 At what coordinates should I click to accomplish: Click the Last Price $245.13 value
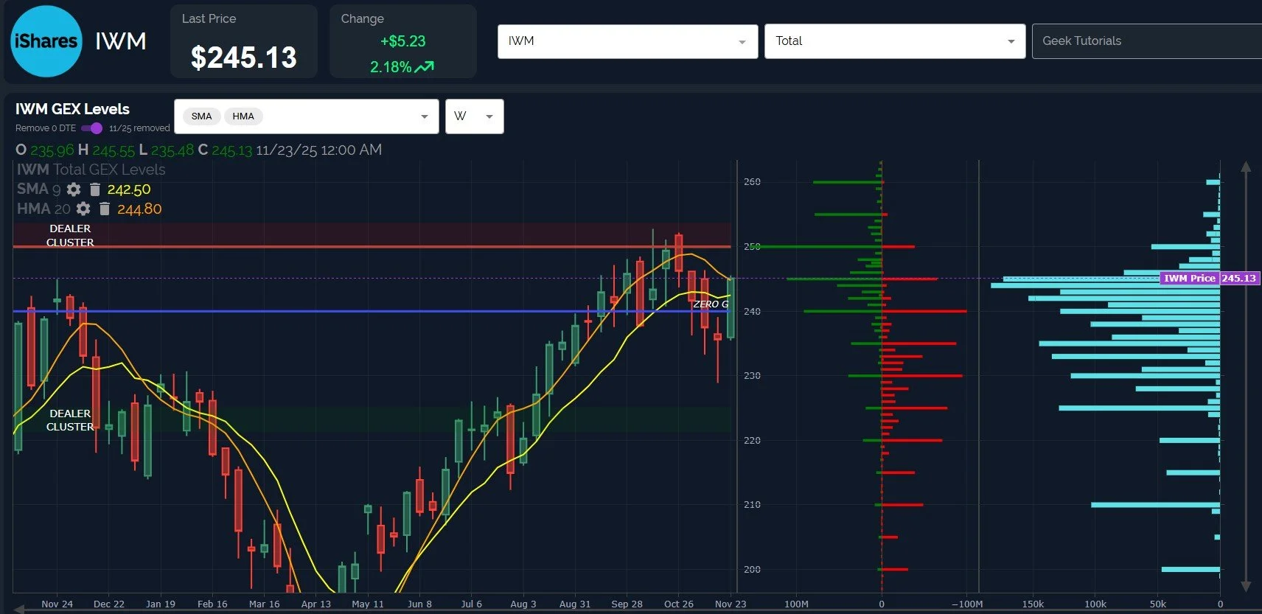point(243,57)
